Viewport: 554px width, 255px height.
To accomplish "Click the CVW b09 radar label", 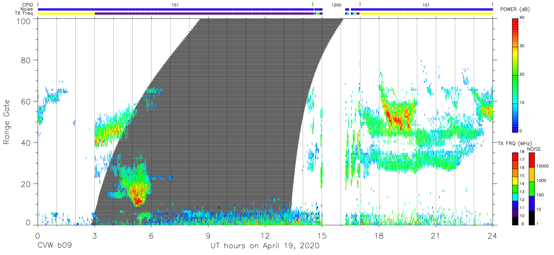I will (x=55, y=246).
